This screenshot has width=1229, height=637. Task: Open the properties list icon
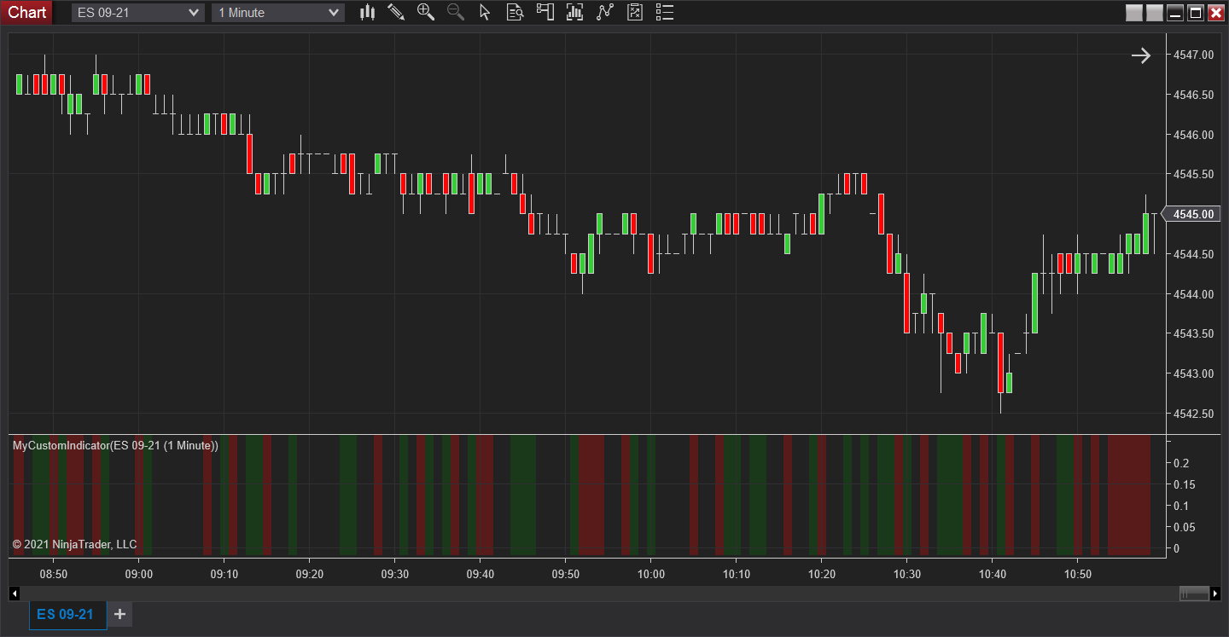click(x=665, y=12)
